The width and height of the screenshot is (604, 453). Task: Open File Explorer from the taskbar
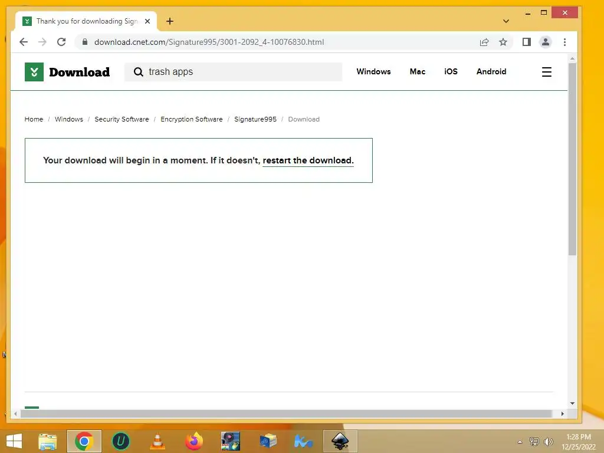(47, 441)
